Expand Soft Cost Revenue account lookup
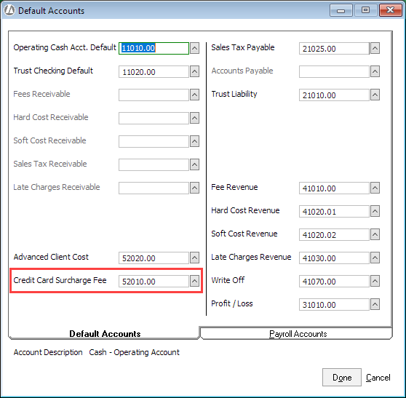The width and height of the screenshot is (406, 398). (x=375, y=234)
